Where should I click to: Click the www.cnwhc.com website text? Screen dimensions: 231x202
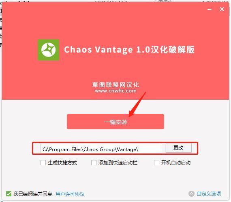(115, 90)
